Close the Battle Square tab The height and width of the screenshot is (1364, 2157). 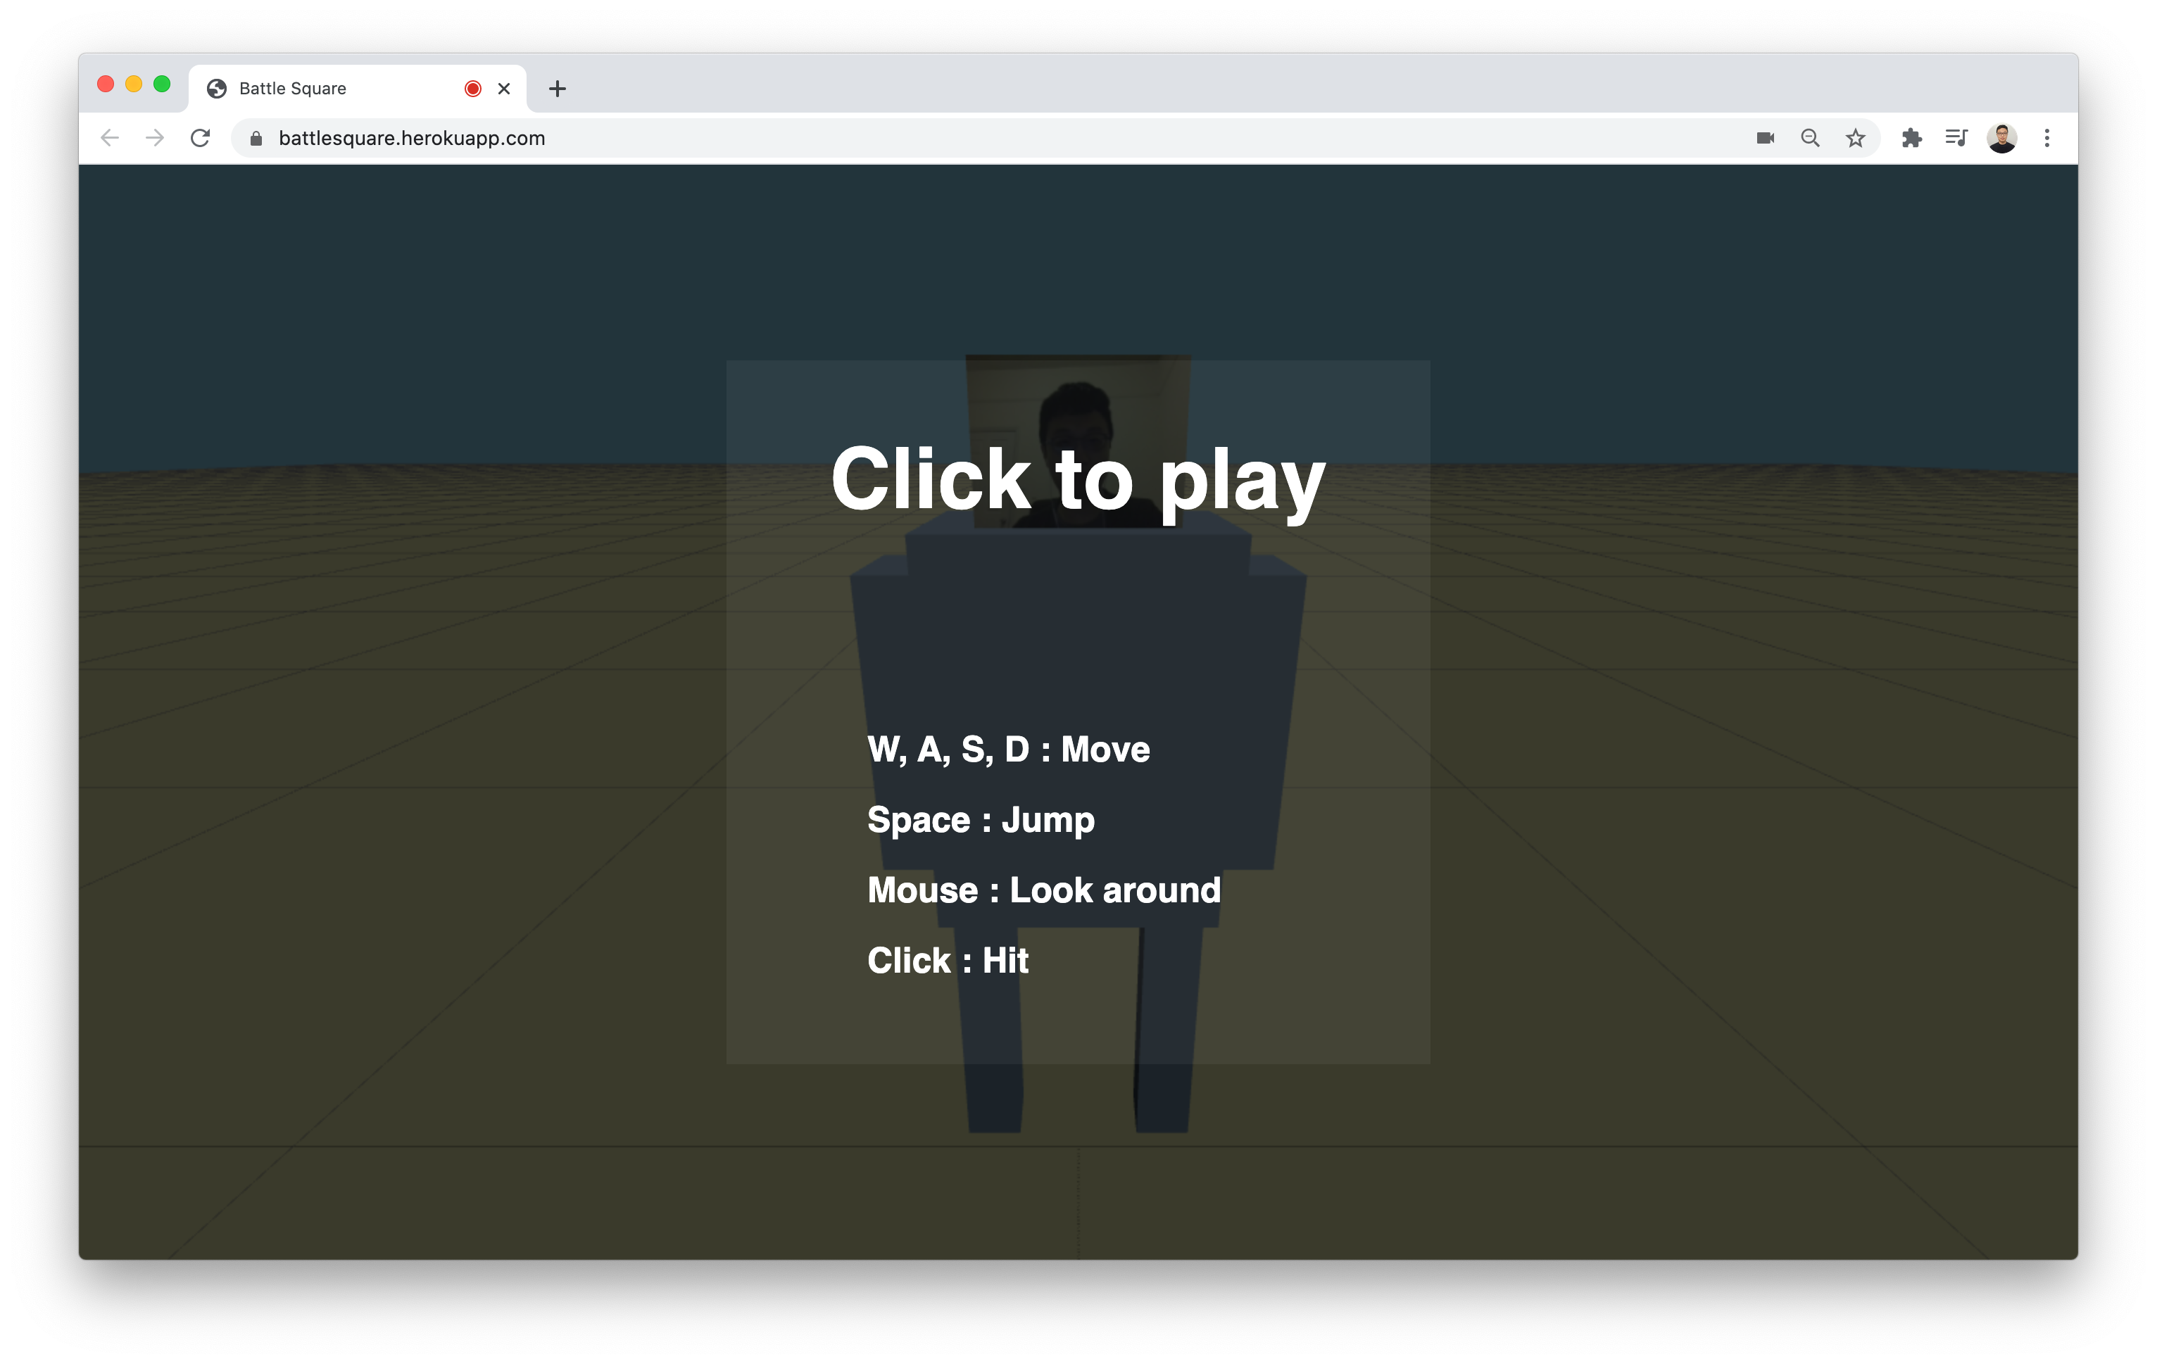pyautogui.click(x=504, y=89)
